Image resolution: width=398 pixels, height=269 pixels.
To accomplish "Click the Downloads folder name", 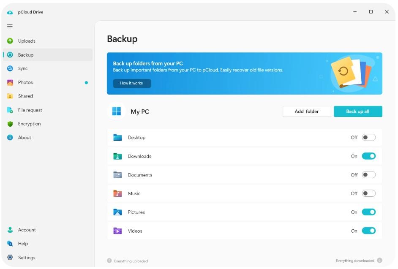I will pos(139,156).
